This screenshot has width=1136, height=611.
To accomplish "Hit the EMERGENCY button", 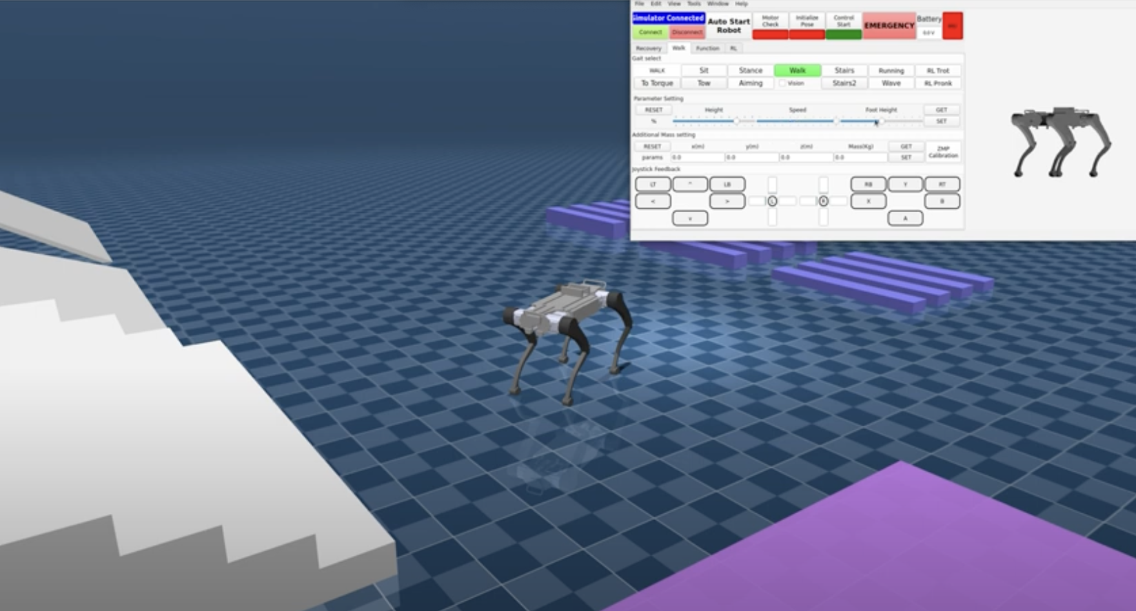I will click(889, 25).
